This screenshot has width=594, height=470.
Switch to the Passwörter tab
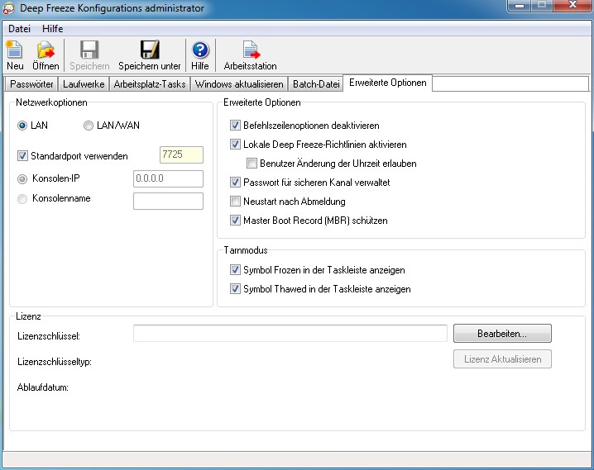click(31, 84)
